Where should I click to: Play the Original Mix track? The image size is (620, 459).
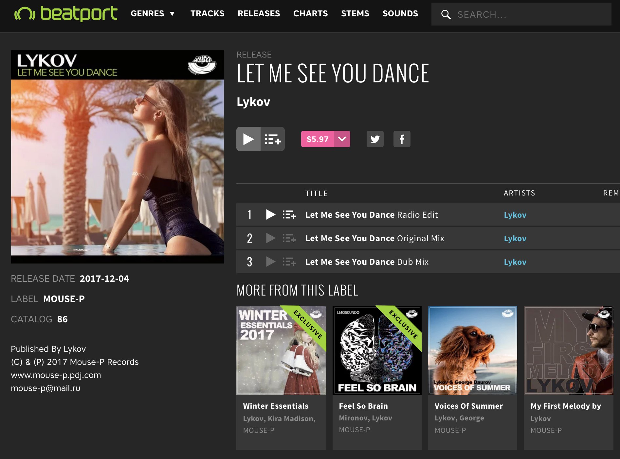[270, 238]
